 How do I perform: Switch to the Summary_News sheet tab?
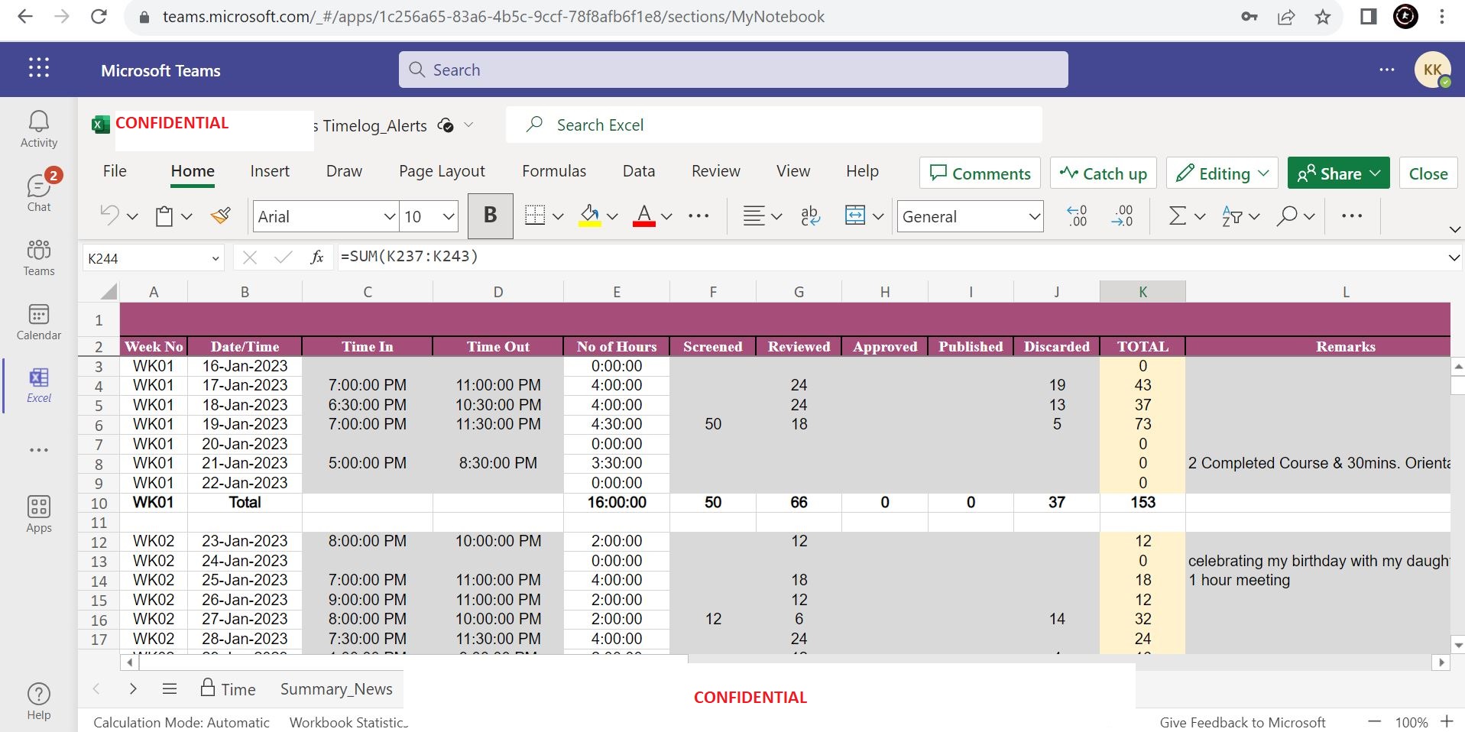click(x=336, y=689)
